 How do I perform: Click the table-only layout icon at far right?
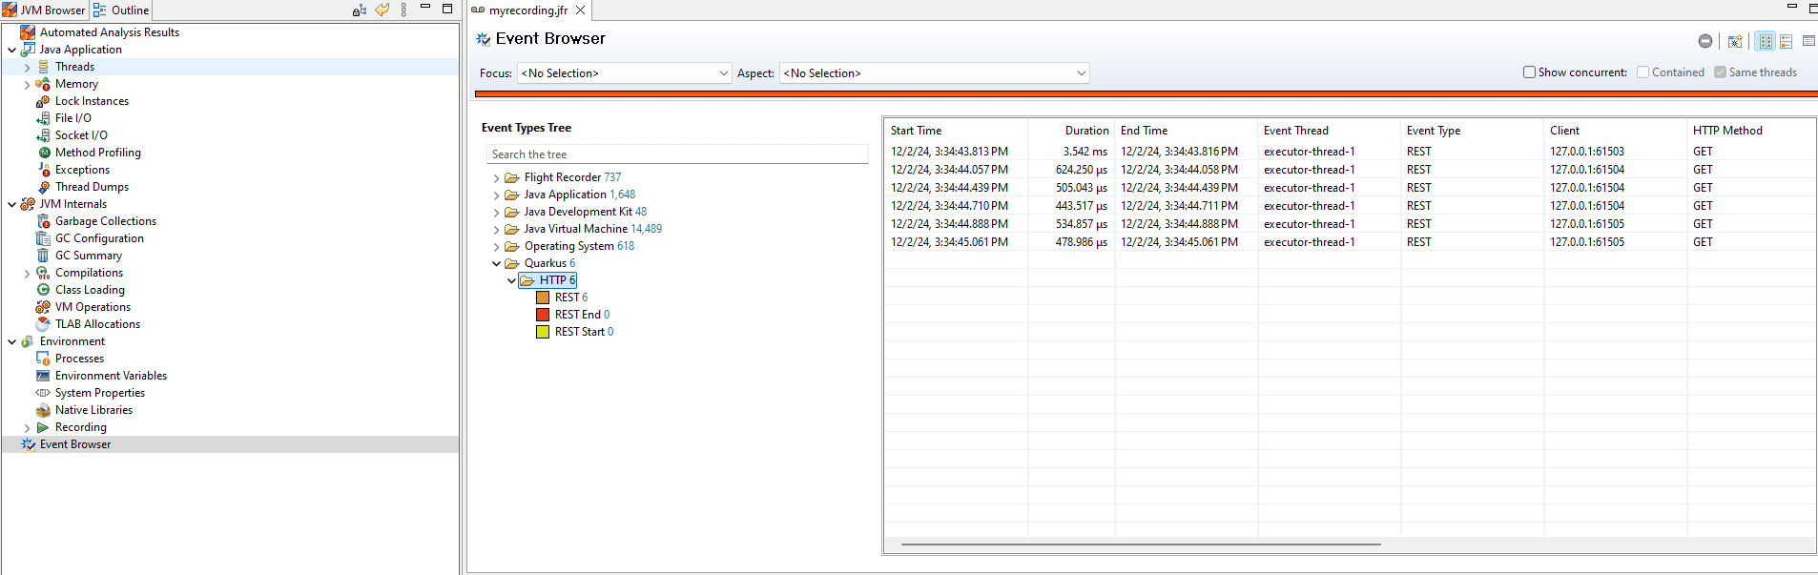click(x=1808, y=41)
